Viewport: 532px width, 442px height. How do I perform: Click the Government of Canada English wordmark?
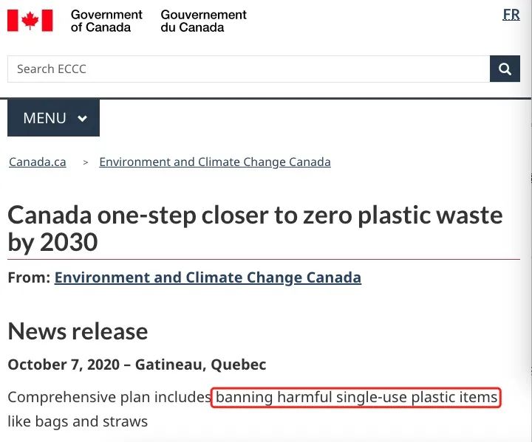[106, 21]
